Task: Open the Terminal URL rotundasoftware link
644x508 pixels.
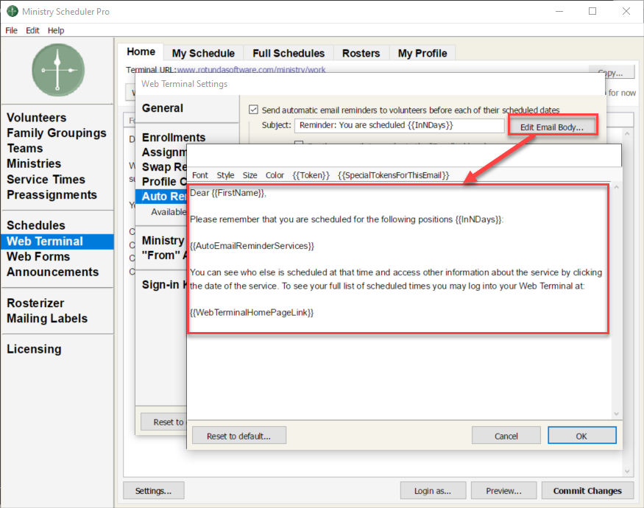Action: [x=252, y=69]
